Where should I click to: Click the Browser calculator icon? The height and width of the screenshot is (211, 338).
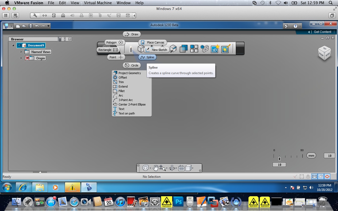coord(60,39)
